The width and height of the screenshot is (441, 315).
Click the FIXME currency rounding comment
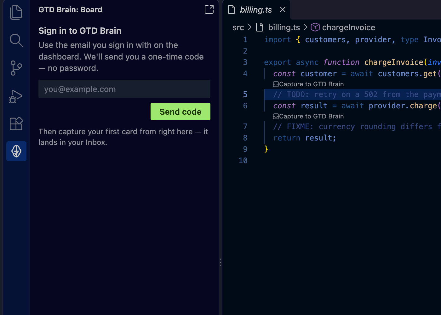coord(357,127)
